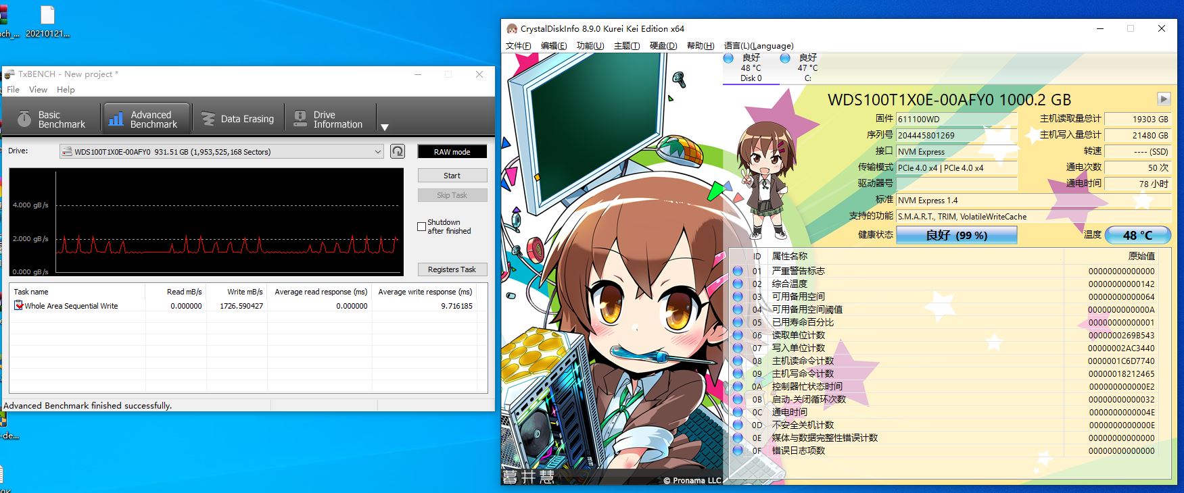Click status orb for attribute 08 主机读命令计数

pos(738,361)
